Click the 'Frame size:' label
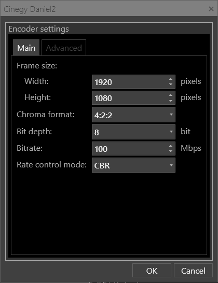This screenshot has height=283, width=218. click(x=37, y=66)
